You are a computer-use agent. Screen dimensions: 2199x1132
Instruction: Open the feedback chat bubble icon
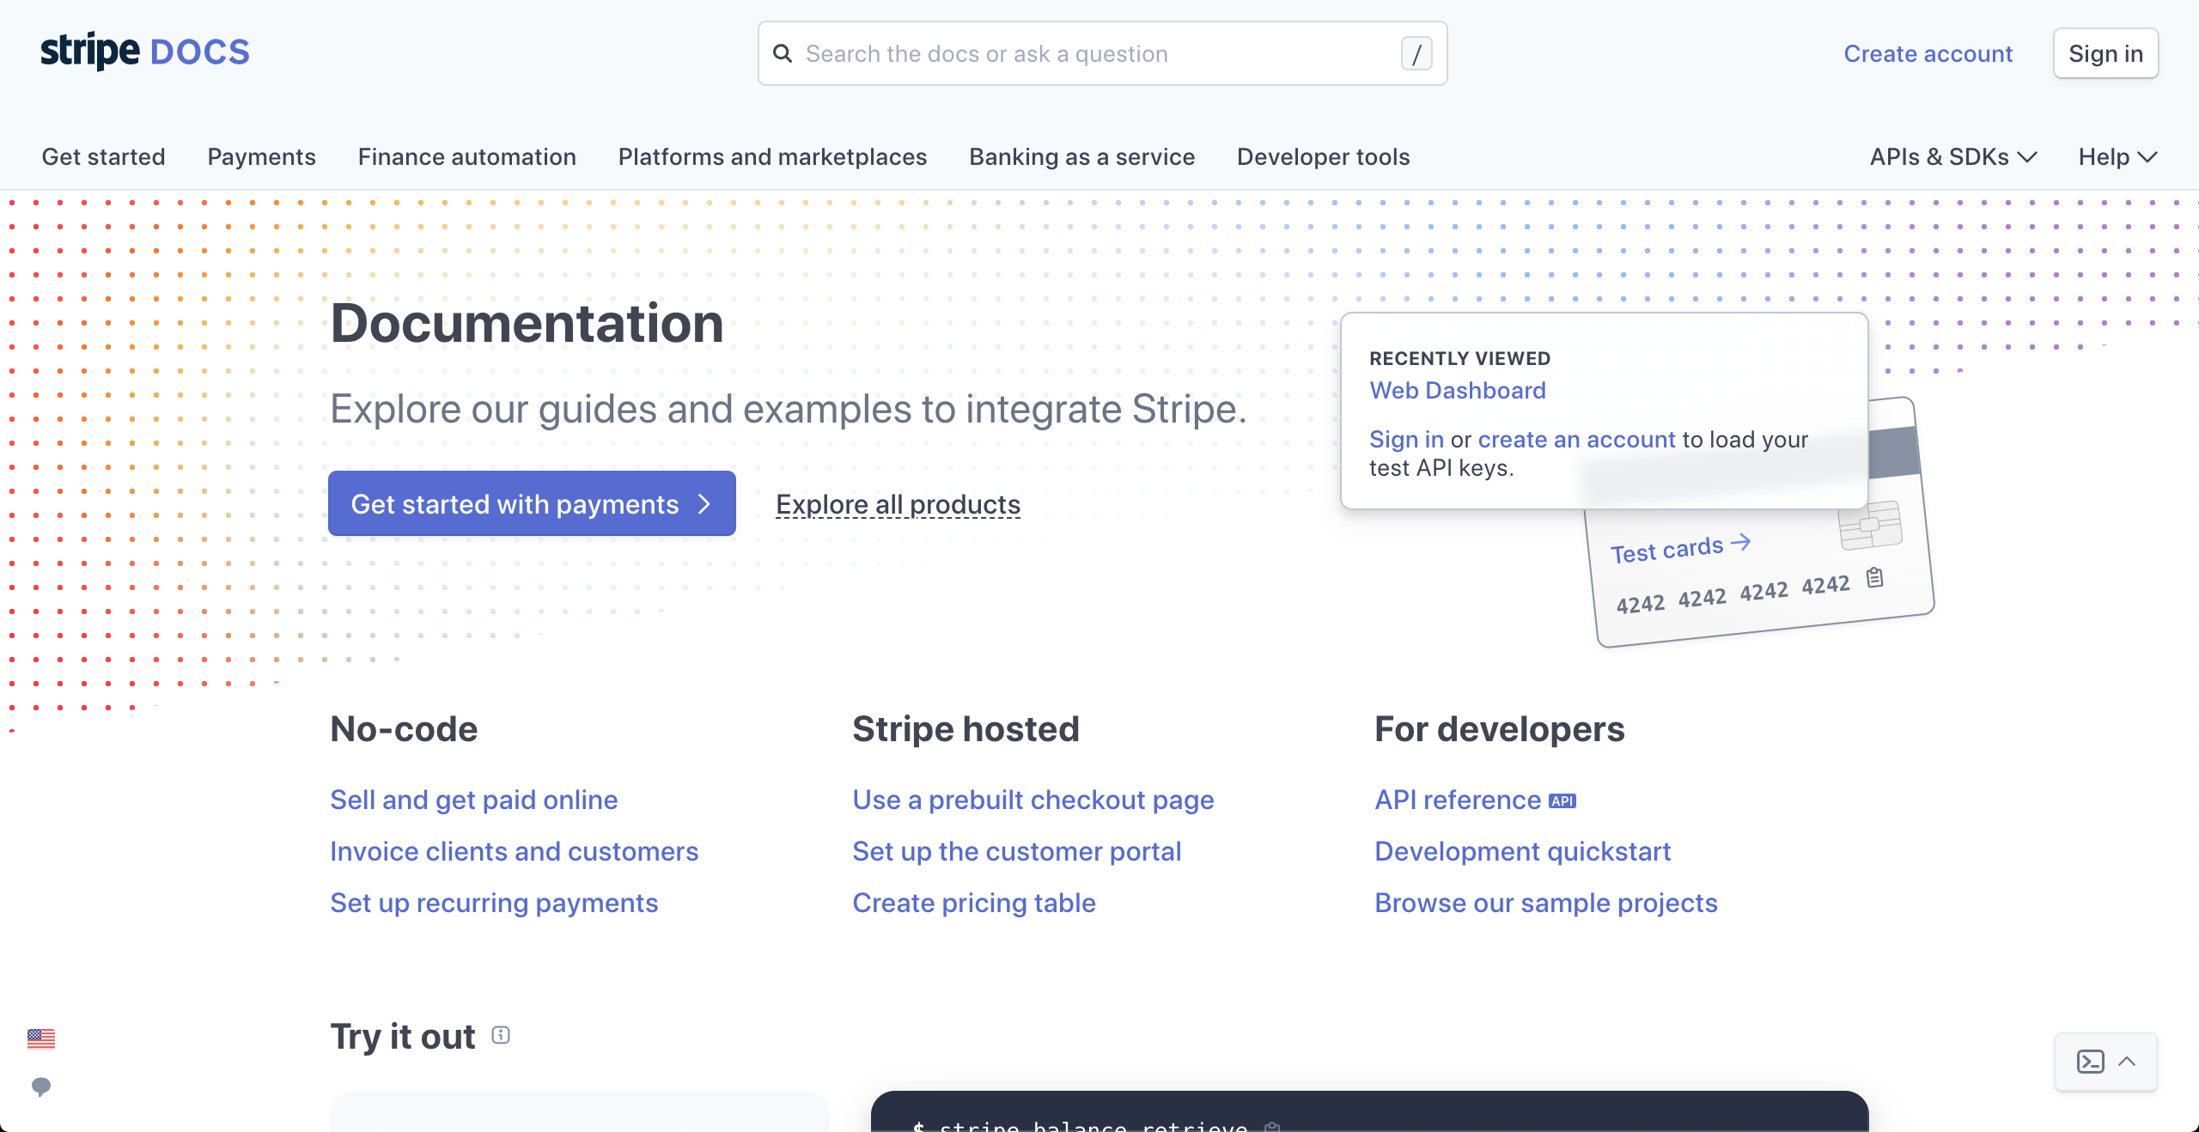click(x=41, y=1086)
